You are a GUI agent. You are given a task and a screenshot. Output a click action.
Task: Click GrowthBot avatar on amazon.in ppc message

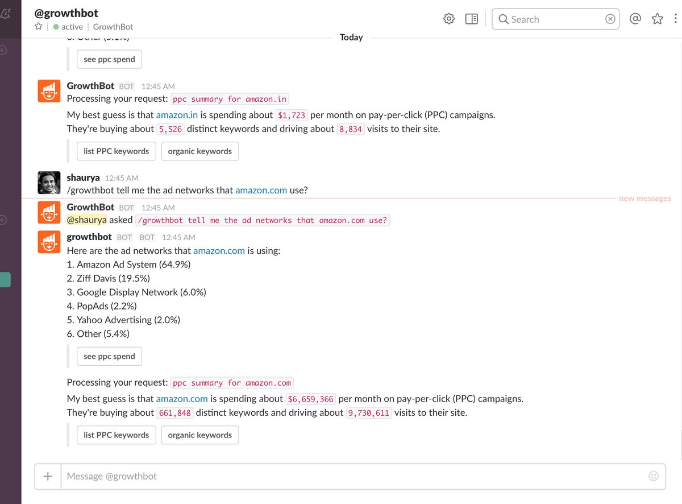click(49, 91)
